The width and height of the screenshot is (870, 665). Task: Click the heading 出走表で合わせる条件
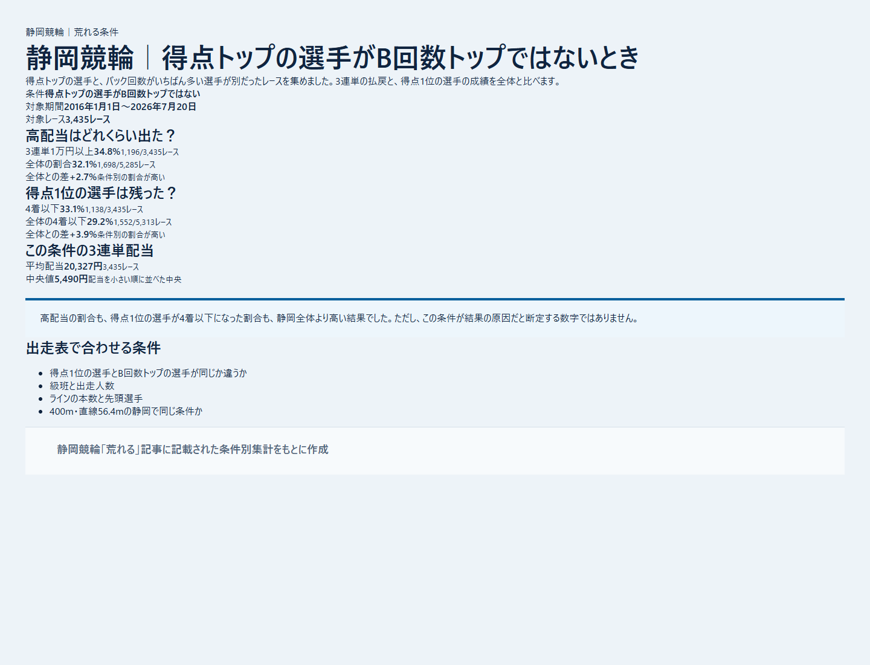(x=94, y=348)
